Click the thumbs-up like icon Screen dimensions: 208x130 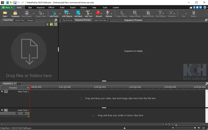[x=191, y=8]
